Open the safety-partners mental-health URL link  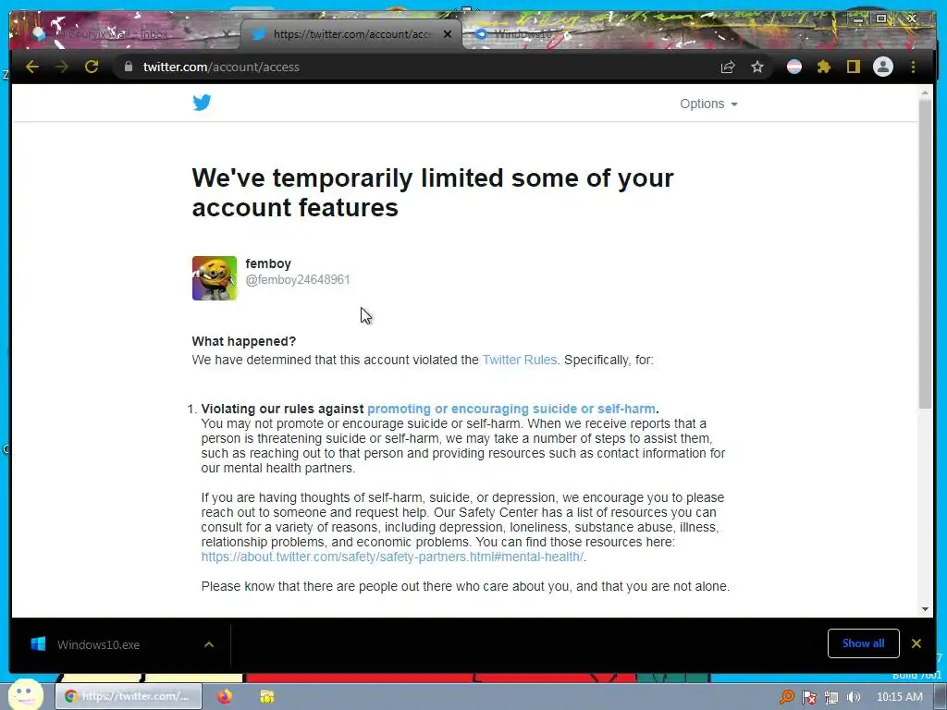(x=392, y=557)
